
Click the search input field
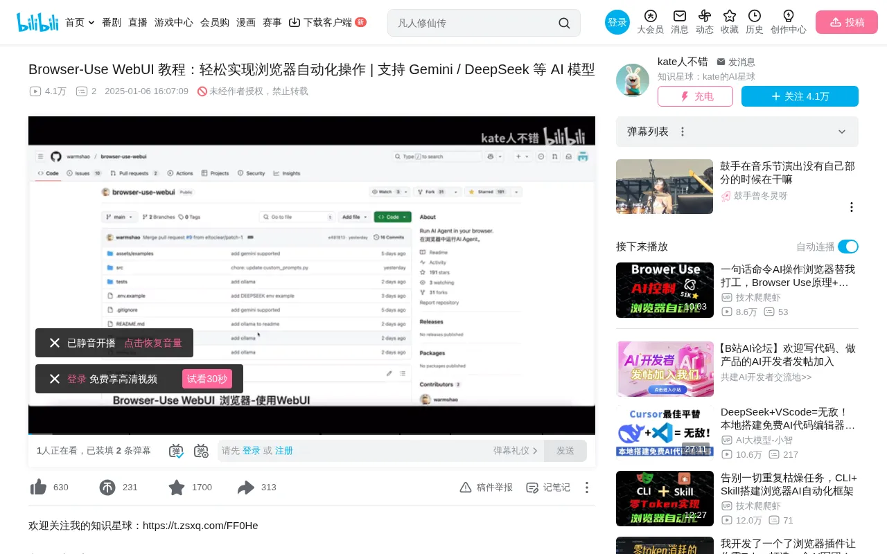[x=475, y=23]
